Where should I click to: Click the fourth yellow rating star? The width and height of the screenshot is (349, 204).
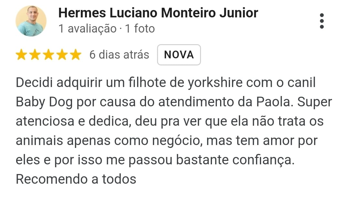[x=62, y=55]
